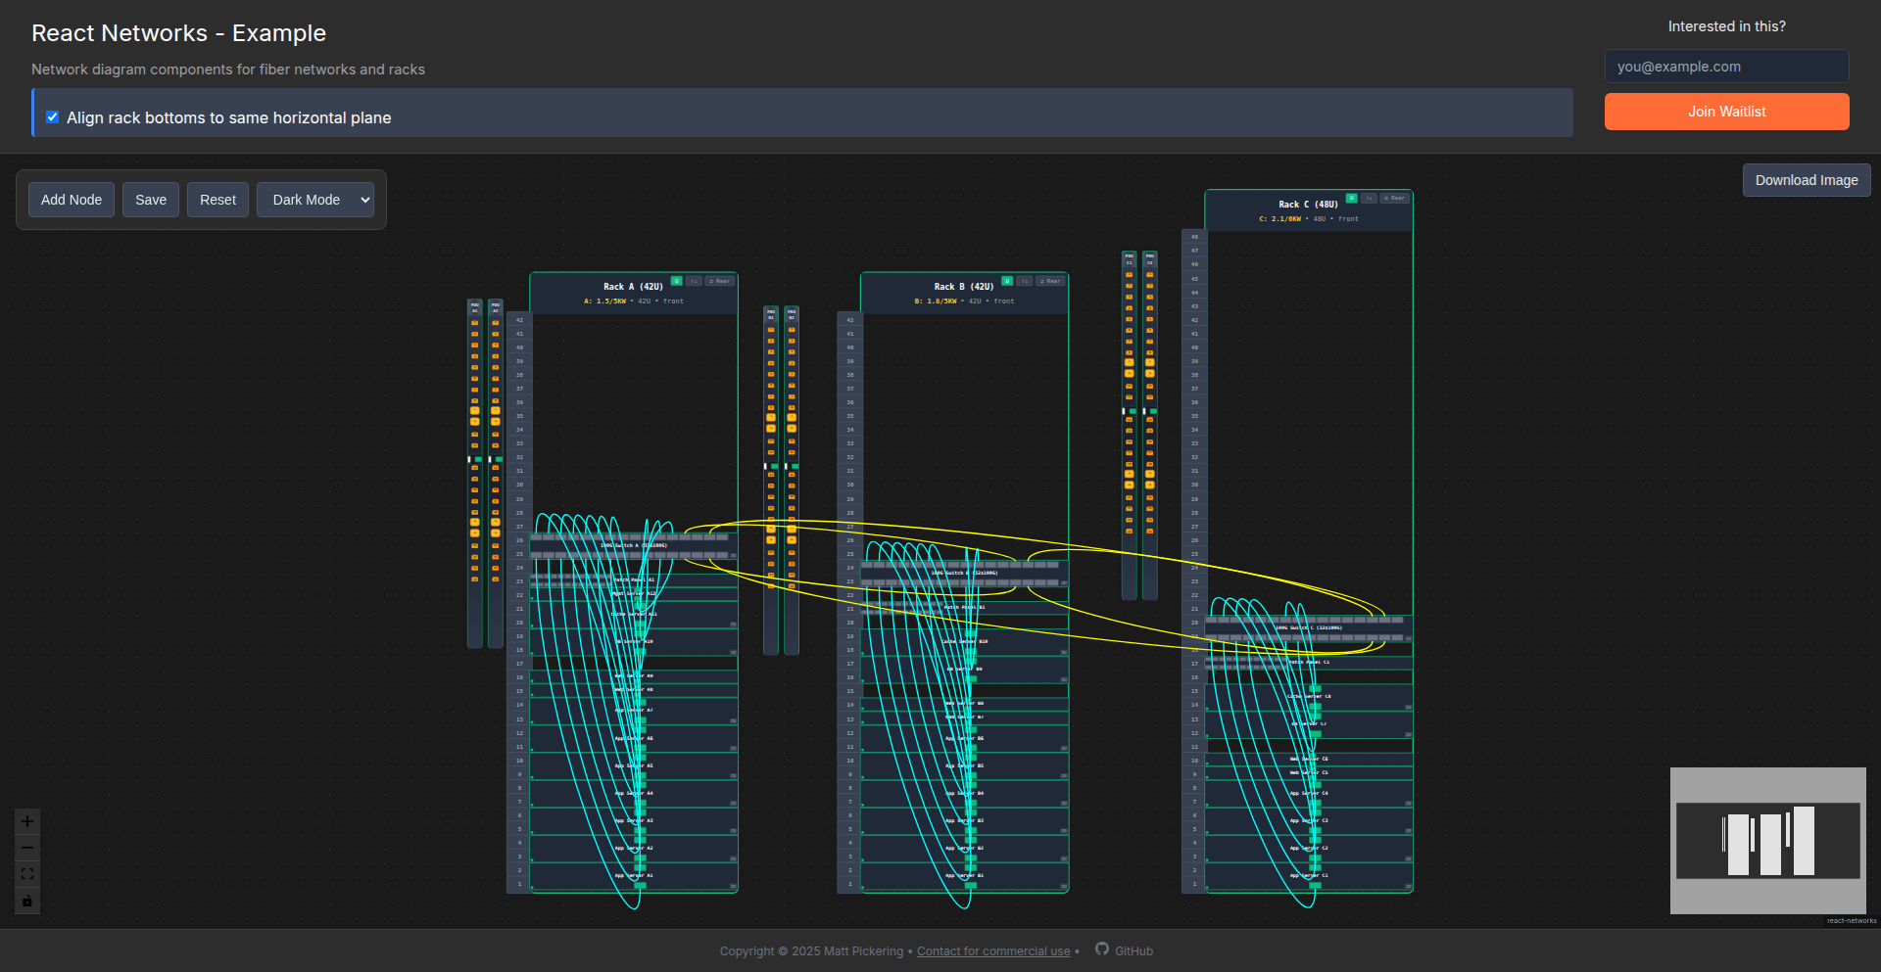Viewport: 1881px width, 972px height.
Task: Click Rack C's up-down arrows sort icon
Action: click(1369, 198)
